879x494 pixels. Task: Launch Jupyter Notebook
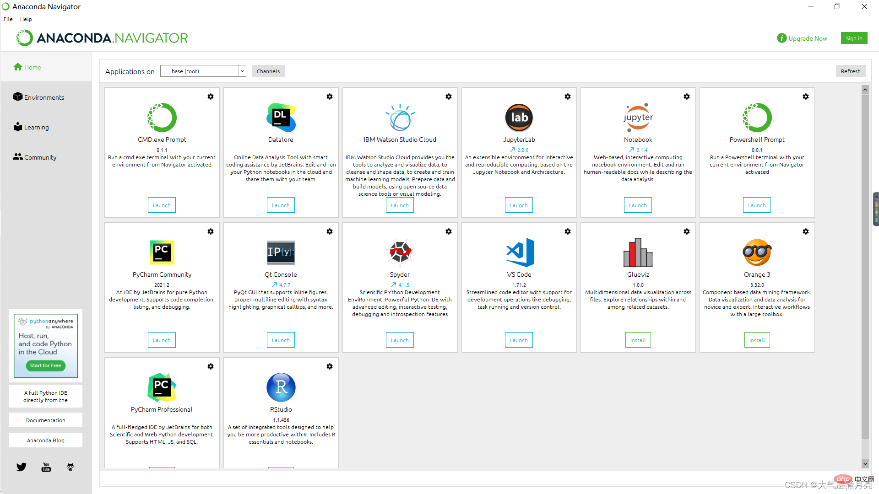(638, 205)
